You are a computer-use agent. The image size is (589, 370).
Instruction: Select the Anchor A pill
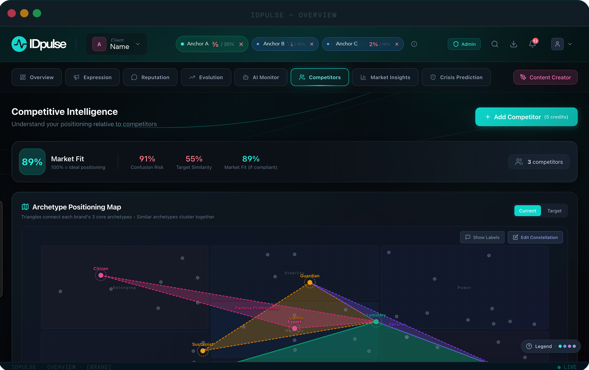click(212, 44)
